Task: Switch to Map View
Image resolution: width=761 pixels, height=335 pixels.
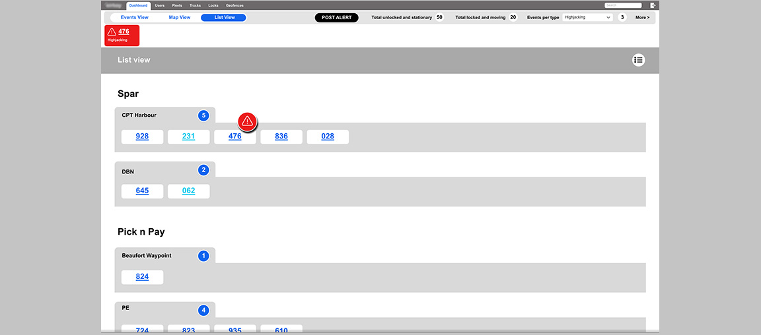Action: [x=180, y=18]
